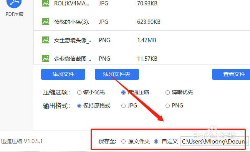Click the 迅捷压缩 V1.0.5.1 version label

pyautogui.click(x=22, y=141)
